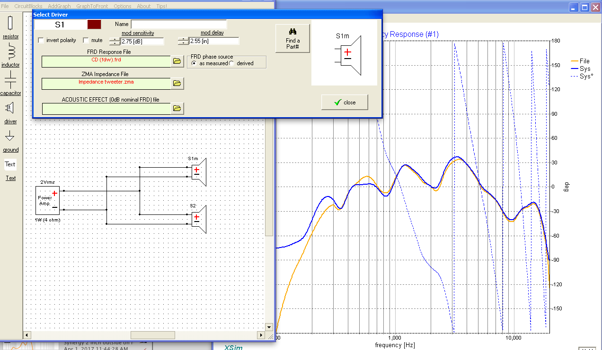Viewport: 602px width, 350px height.
Task: Click the Acoustic Effect file field
Action: (106, 108)
